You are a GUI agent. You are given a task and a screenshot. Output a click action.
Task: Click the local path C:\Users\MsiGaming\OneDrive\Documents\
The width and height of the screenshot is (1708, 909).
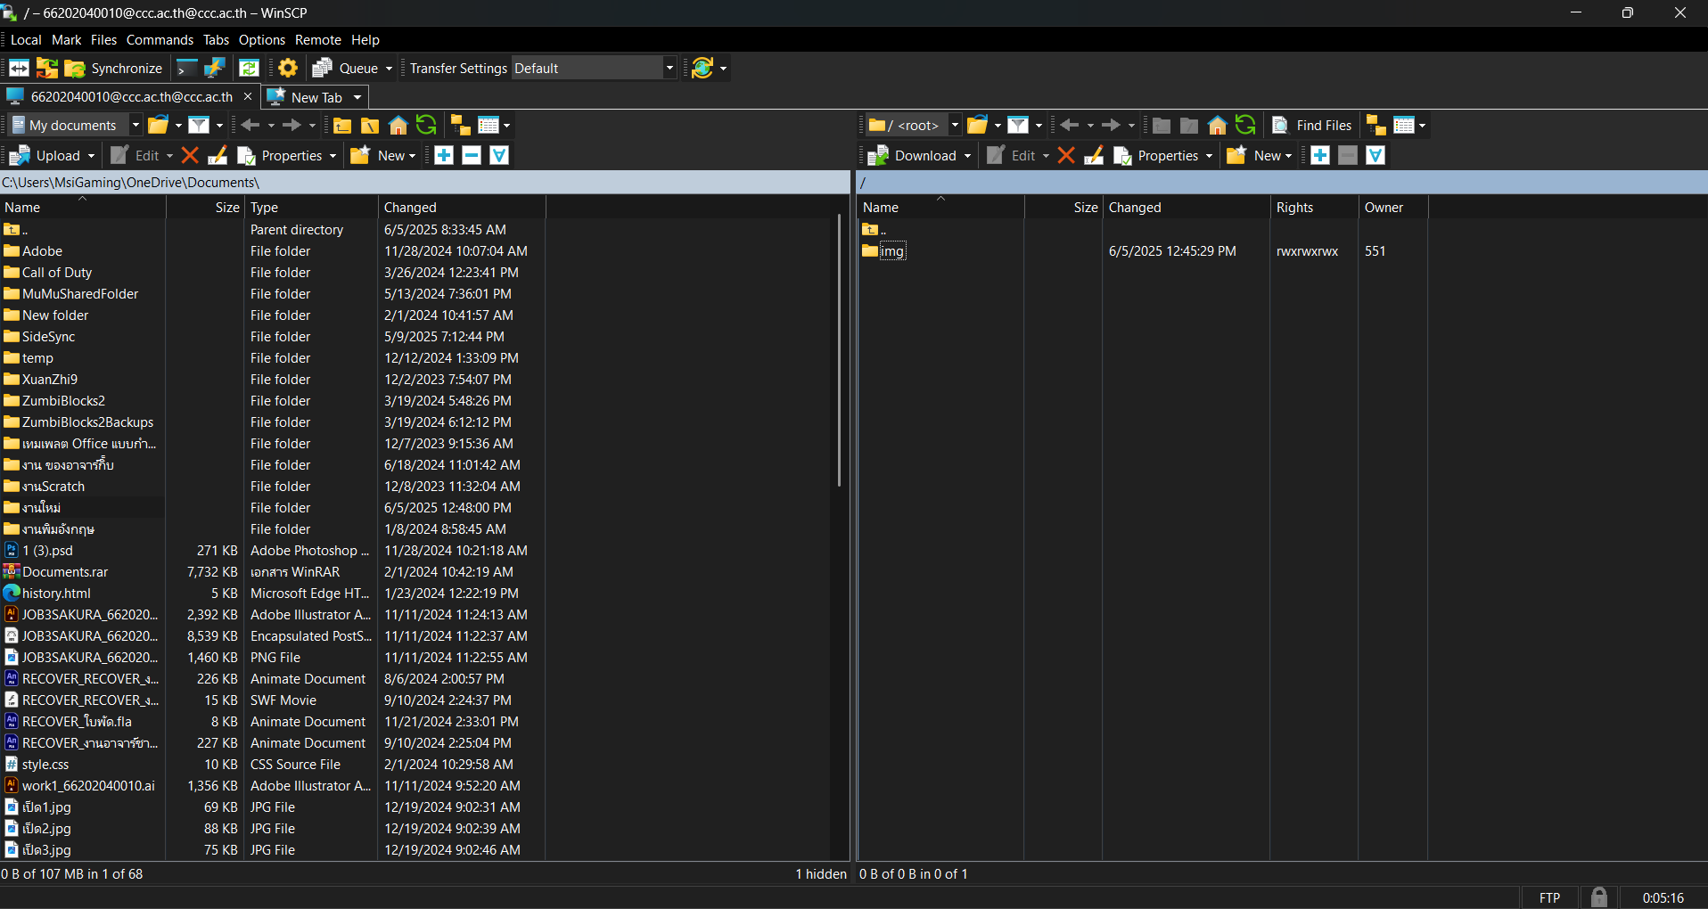131,182
